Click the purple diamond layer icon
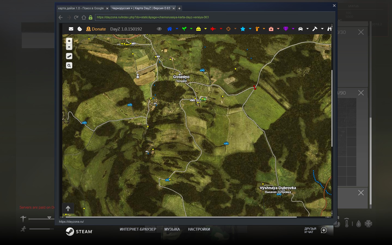Viewport: 392px width, 245px height. coord(286,29)
